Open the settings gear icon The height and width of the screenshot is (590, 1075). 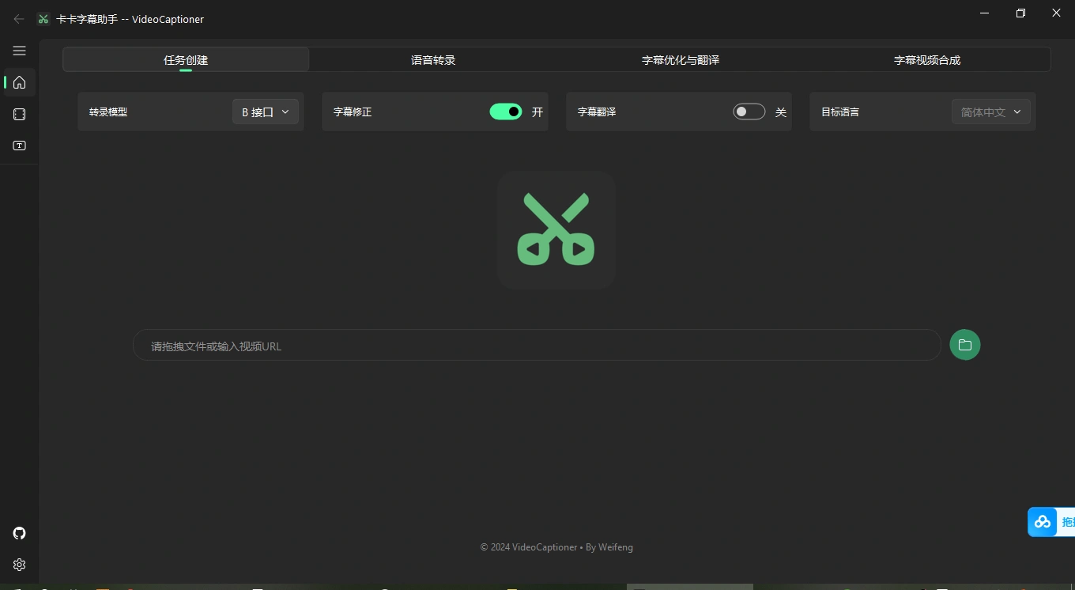[x=20, y=565]
